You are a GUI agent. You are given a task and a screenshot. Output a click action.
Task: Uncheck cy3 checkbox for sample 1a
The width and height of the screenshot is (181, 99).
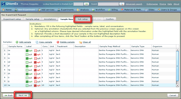27,51
